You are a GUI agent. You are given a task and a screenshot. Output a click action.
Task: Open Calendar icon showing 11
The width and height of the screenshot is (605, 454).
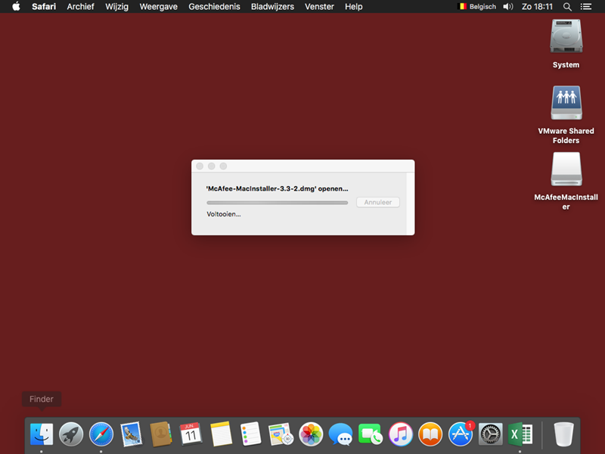(191, 434)
